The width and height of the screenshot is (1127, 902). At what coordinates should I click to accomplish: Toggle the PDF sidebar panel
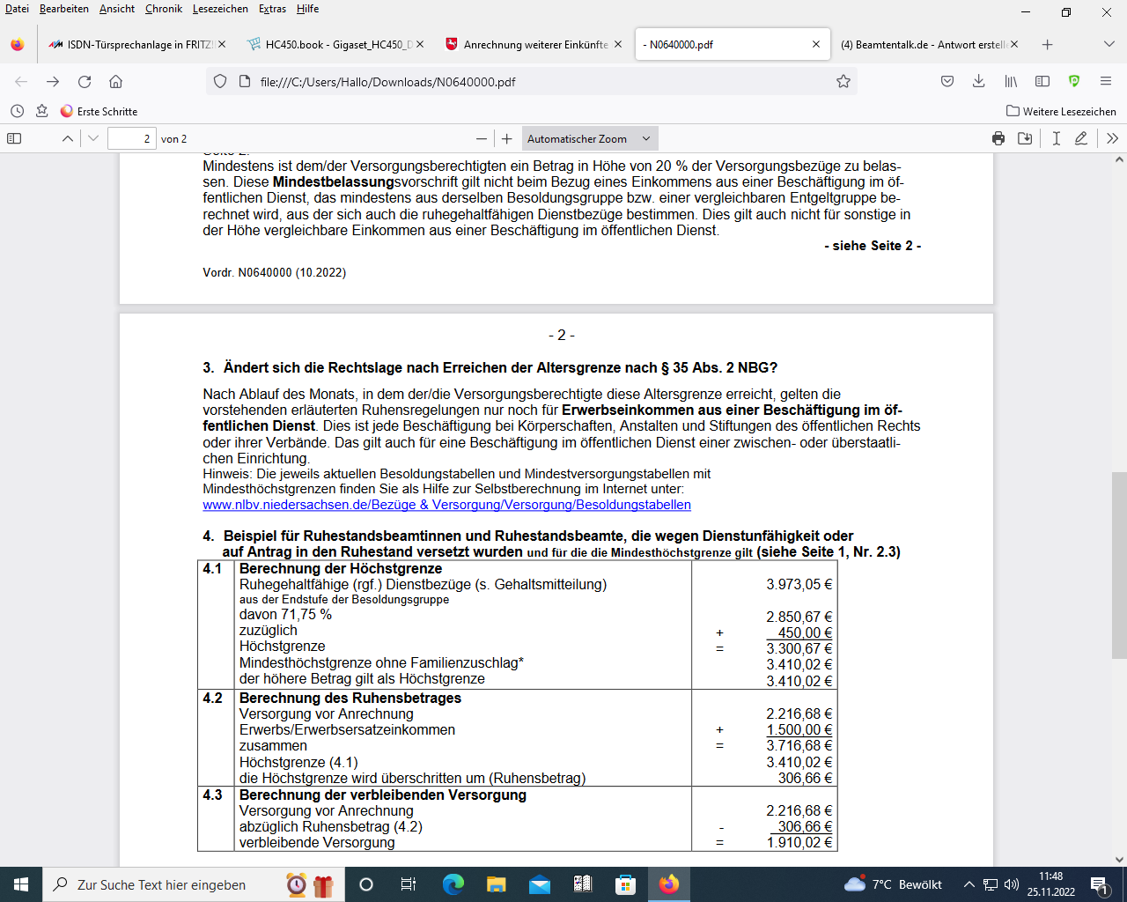coord(14,138)
